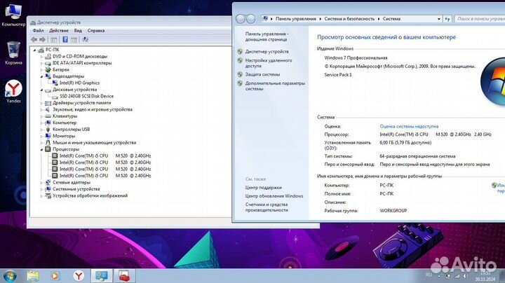Click the Сетевые адаптеры category icon
The image size is (505, 283).
[x=48, y=182]
